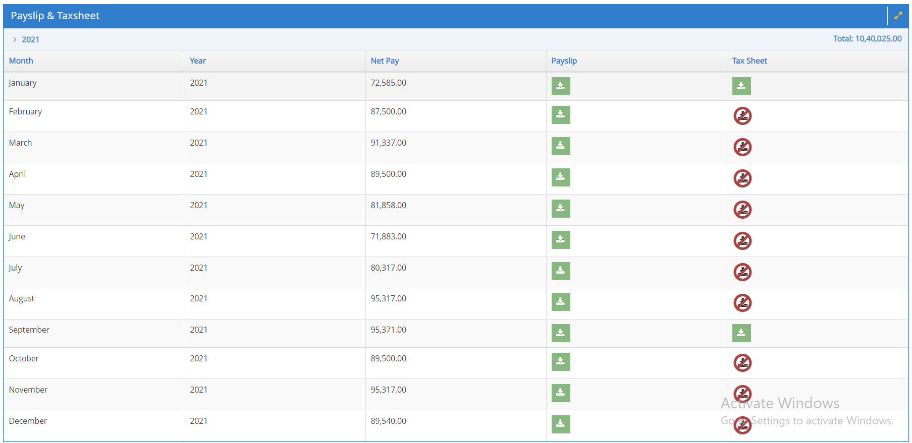Viewport: 912px width, 443px height.
Task: Sort by the Year column header
Action: pyautogui.click(x=197, y=61)
